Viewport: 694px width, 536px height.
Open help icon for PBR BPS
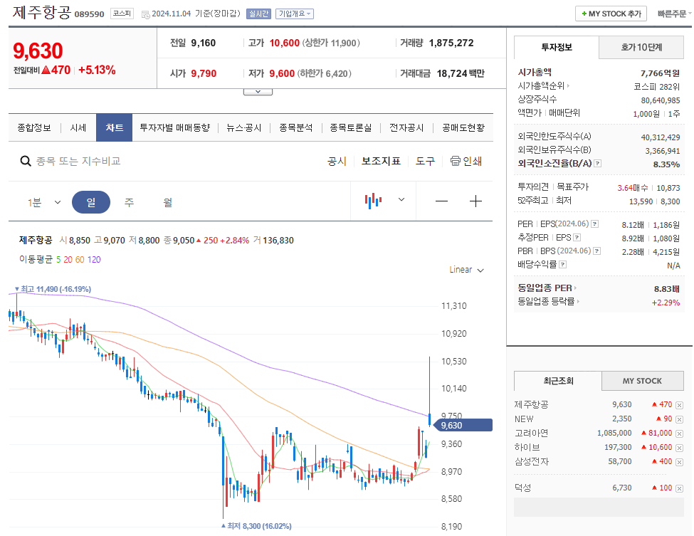pos(596,251)
